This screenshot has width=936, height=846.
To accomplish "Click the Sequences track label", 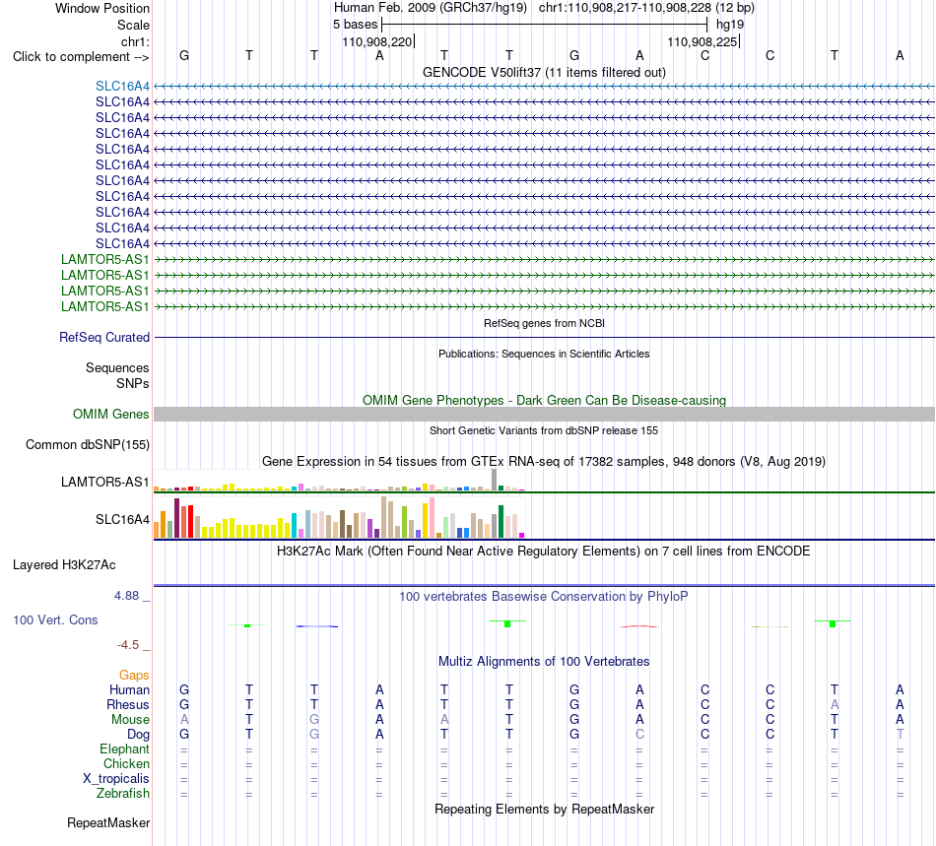I will click(x=117, y=367).
